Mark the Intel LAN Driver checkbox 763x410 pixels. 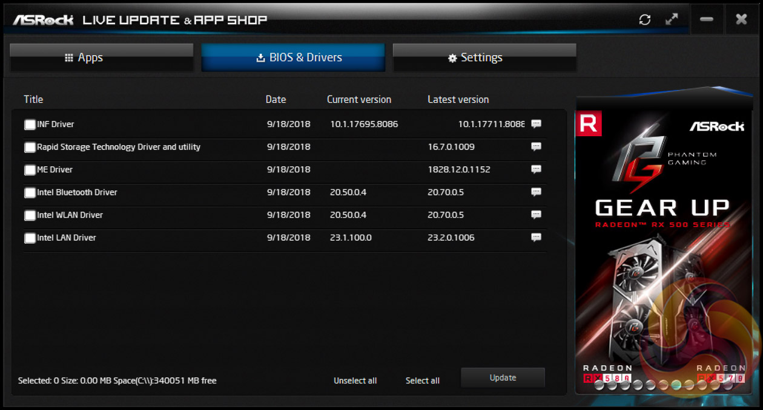point(30,238)
